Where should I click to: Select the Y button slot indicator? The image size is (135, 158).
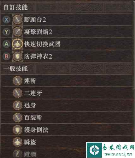click(x=6, y=32)
